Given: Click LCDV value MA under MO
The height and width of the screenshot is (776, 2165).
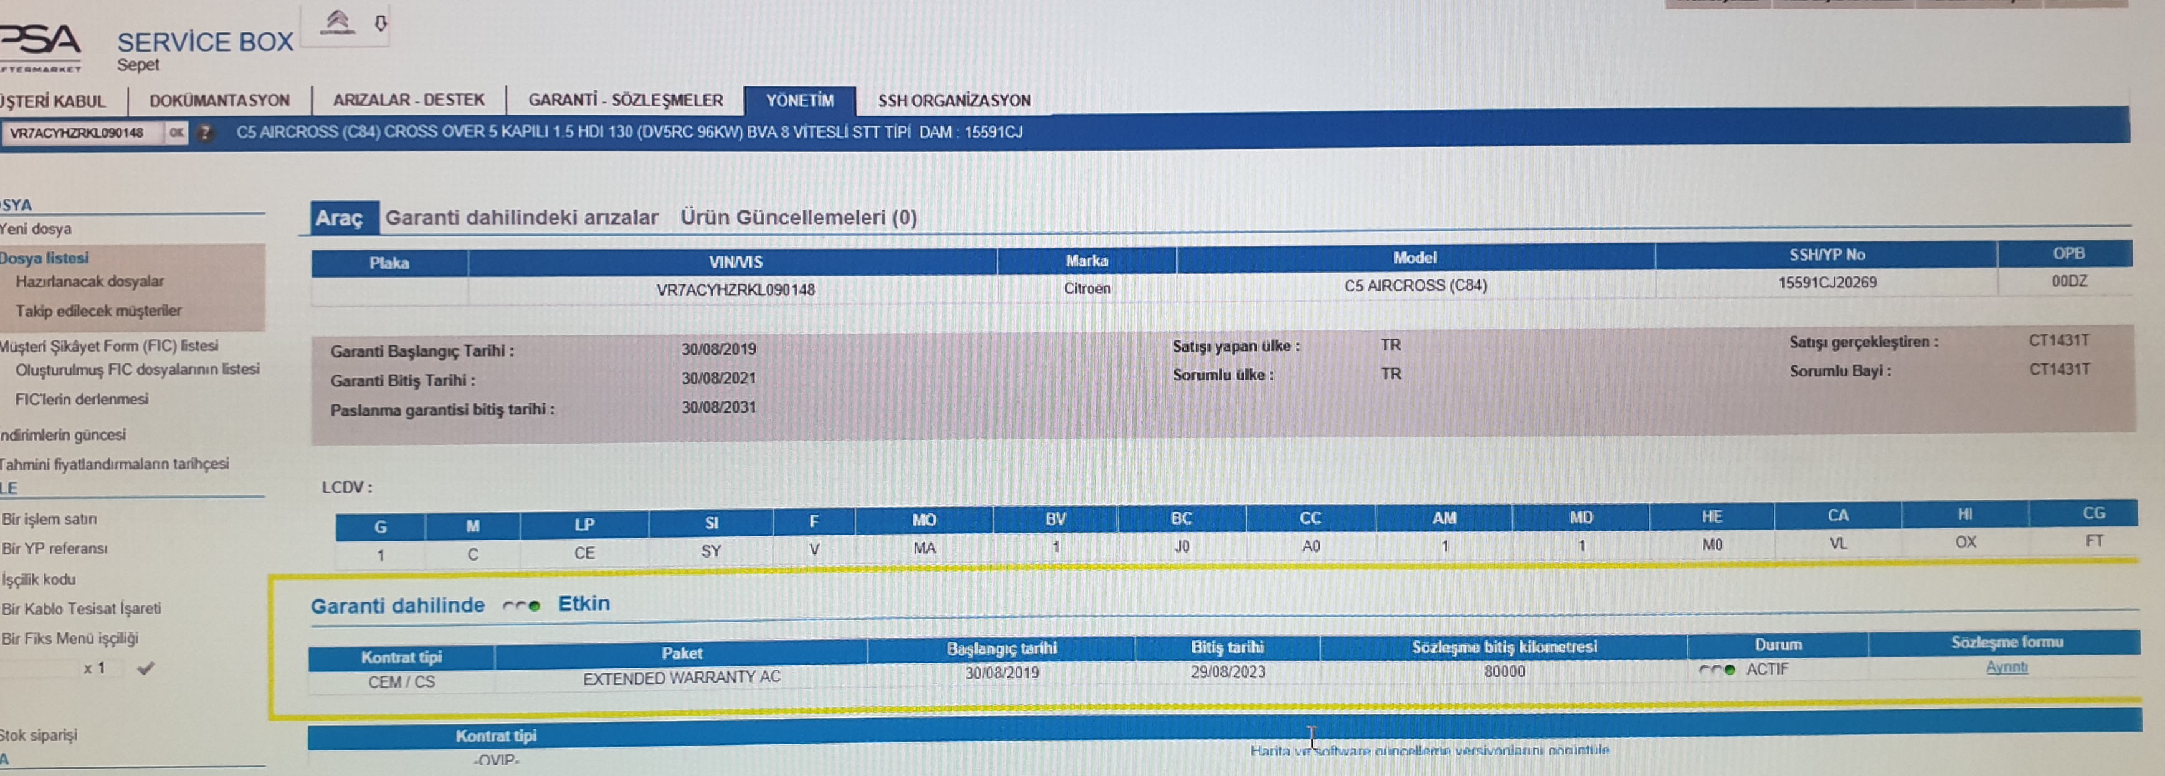Looking at the screenshot, I should coord(925,548).
